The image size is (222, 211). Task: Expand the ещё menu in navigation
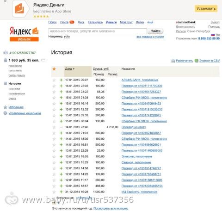coord(150,22)
